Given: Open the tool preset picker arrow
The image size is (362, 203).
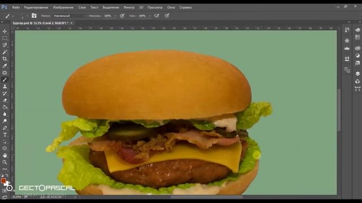Looking at the screenshot, I should pyautogui.click(x=12, y=16).
